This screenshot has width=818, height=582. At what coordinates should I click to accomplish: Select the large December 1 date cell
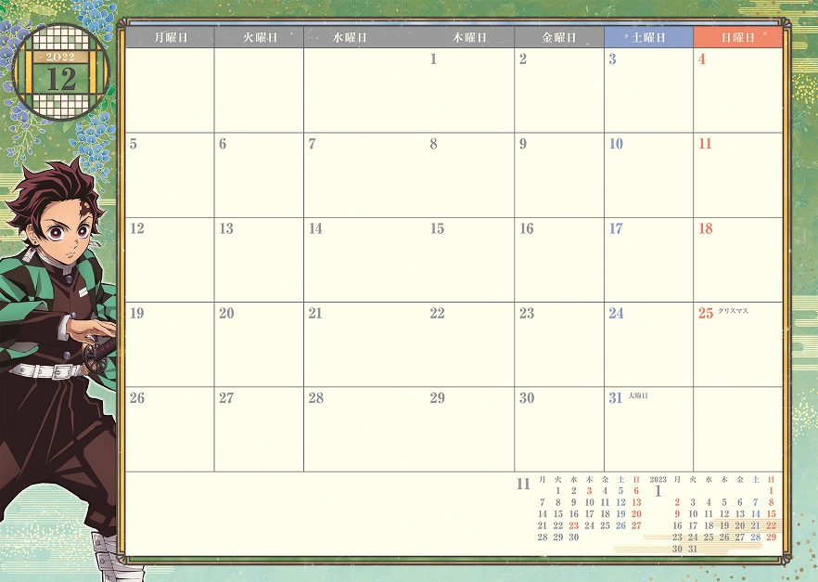click(469, 90)
